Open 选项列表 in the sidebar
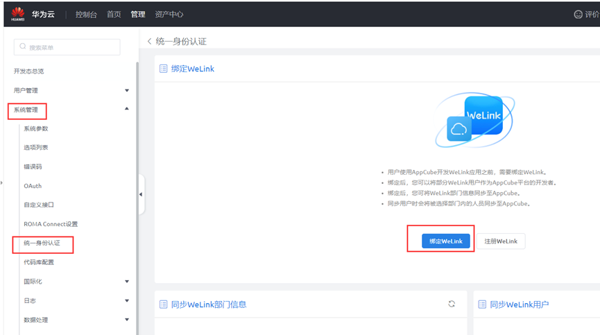600x335 pixels. pyautogui.click(x=36, y=148)
